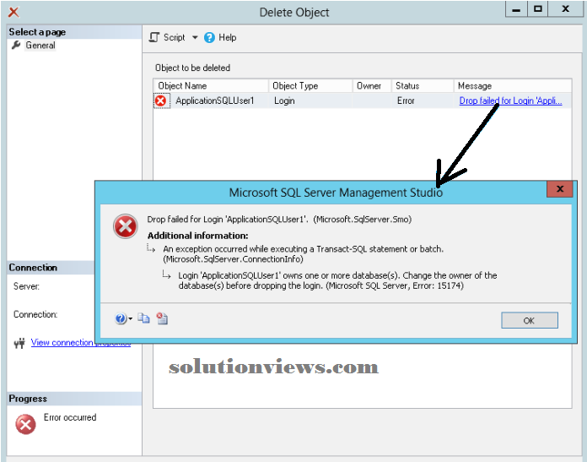
Task: Click the Login object type cell
Action: click(x=284, y=101)
